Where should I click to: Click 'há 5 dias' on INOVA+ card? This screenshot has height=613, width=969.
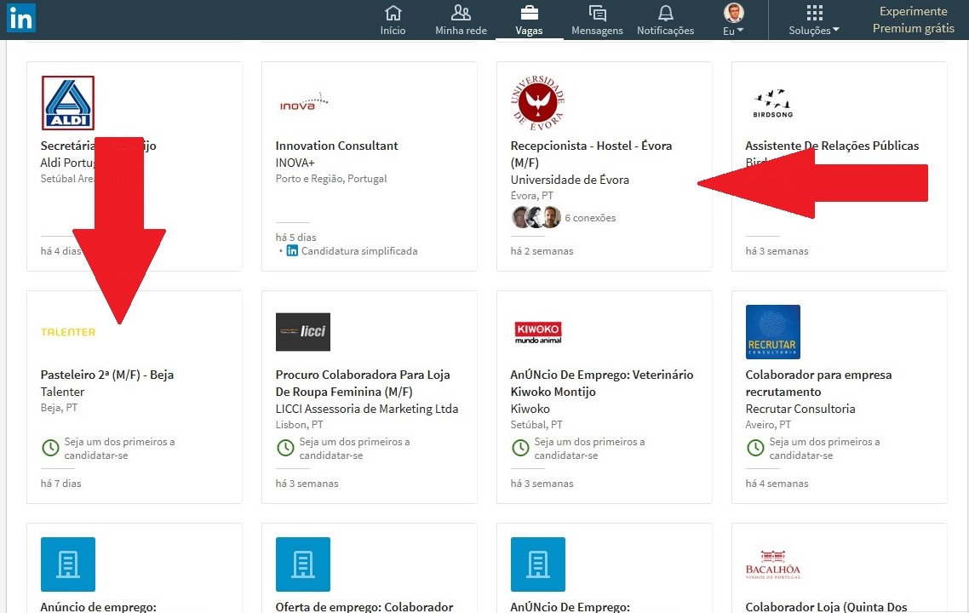[x=296, y=238]
